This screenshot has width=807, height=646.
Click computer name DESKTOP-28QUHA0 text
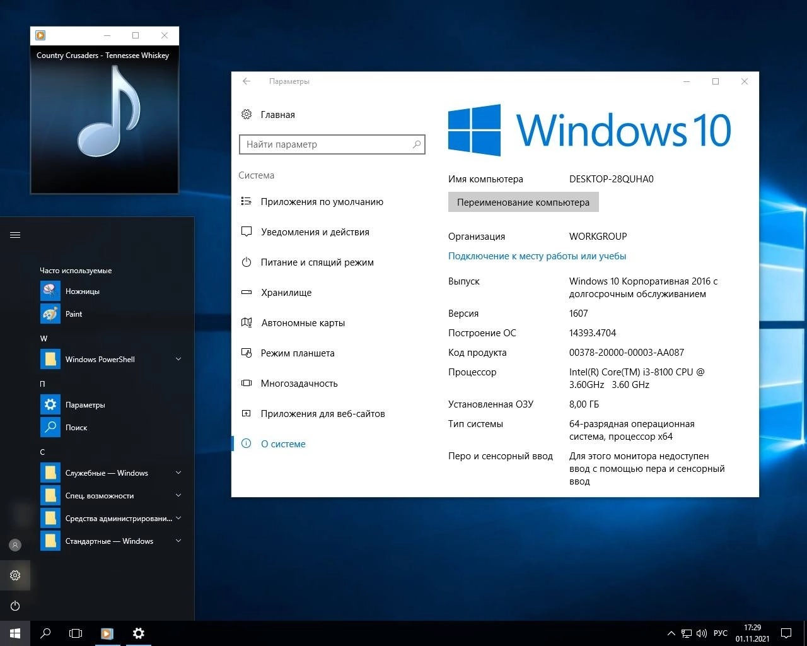(x=612, y=179)
